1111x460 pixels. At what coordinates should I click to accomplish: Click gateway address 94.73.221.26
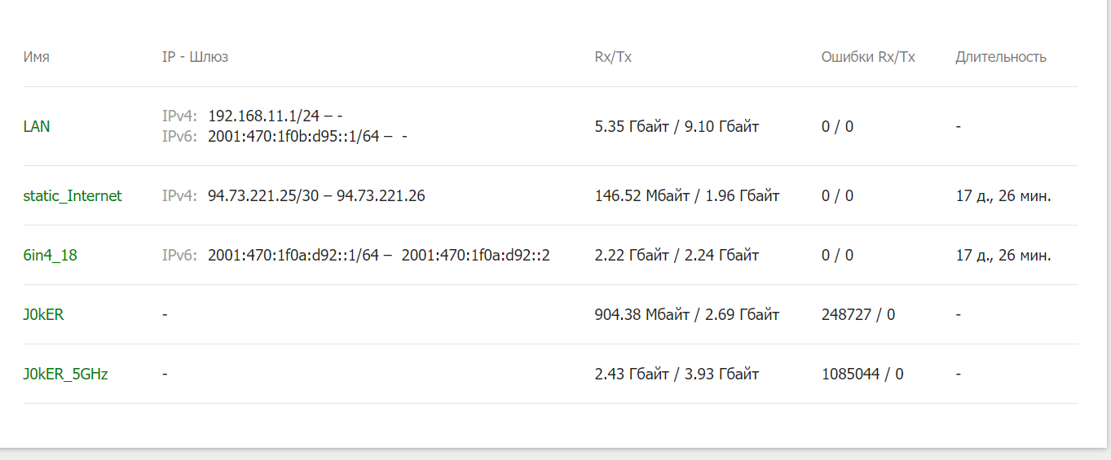coord(381,195)
